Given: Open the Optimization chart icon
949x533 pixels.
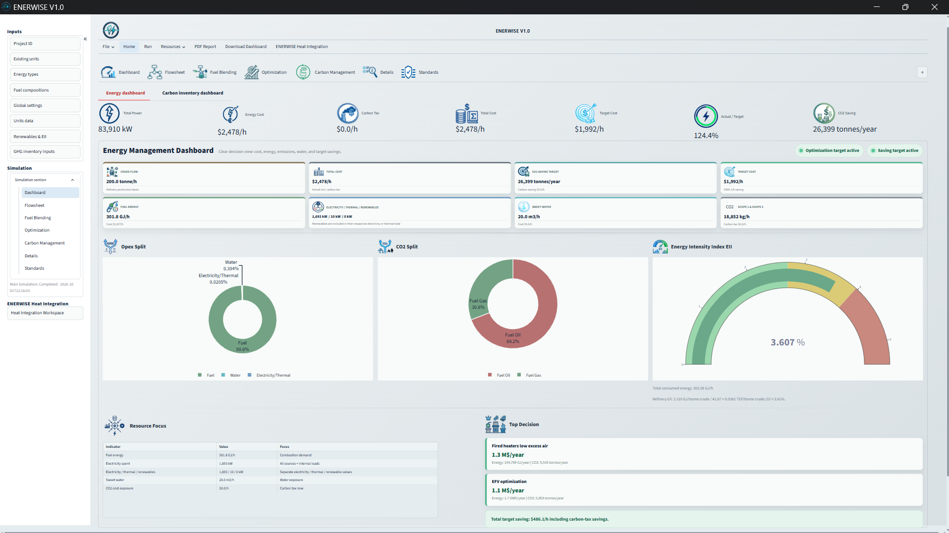Looking at the screenshot, I should click(251, 72).
